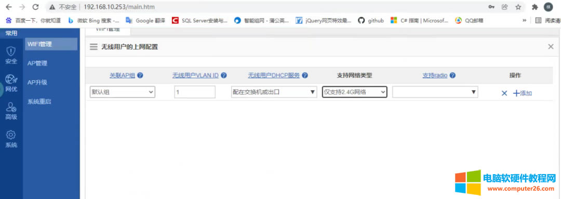The height and width of the screenshot is (199, 561).
Task: Click the 添加 add button
Action: (x=523, y=93)
